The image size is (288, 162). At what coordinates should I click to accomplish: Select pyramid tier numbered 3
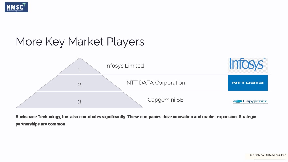coord(80,100)
